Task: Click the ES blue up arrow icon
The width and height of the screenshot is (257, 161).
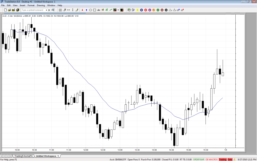Action: coord(178,10)
